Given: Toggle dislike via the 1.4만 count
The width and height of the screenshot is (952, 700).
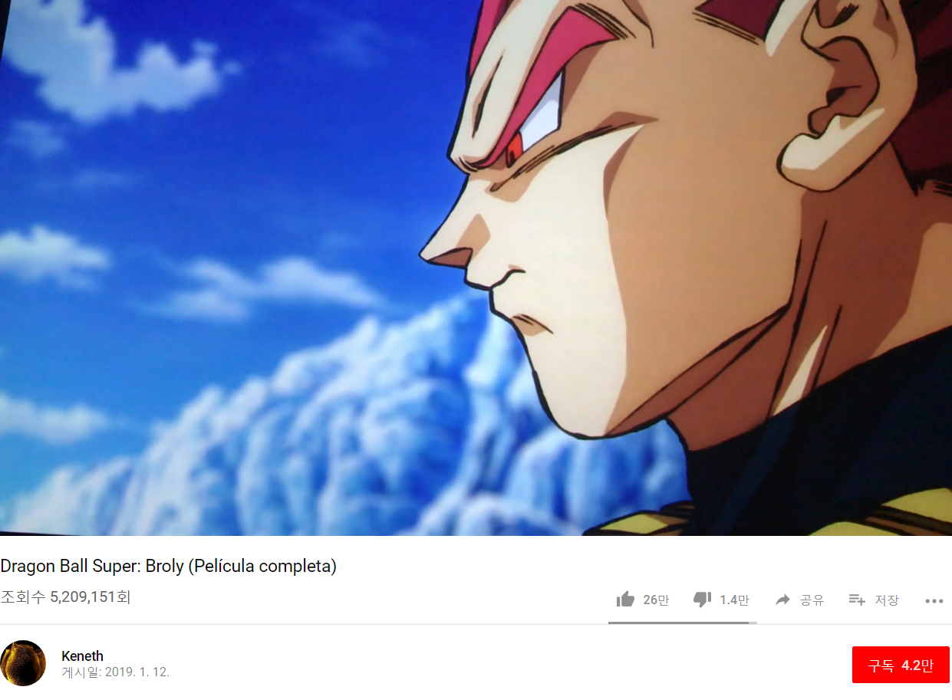Looking at the screenshot, I should pyautogui.click(x=734, y=600).
